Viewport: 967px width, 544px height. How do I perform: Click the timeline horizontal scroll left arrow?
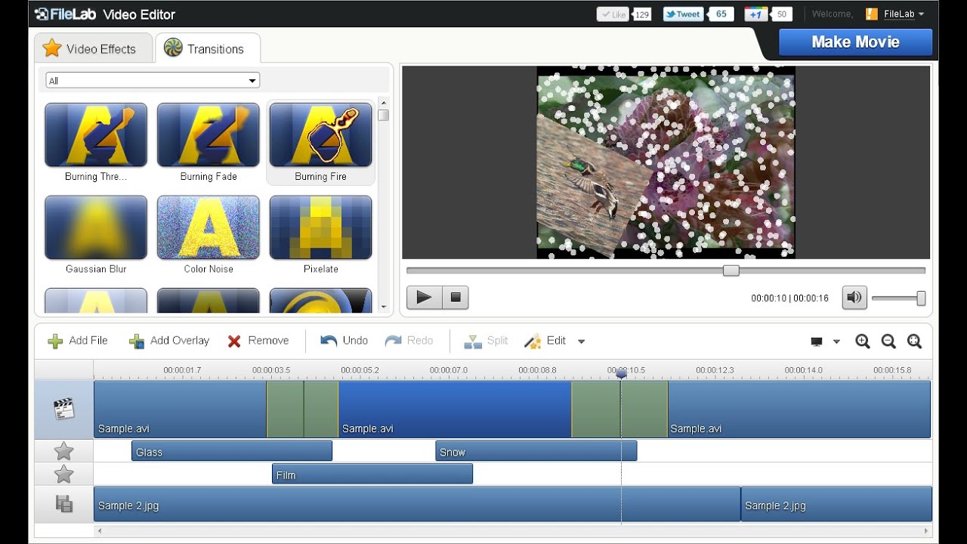pos(98,531)
